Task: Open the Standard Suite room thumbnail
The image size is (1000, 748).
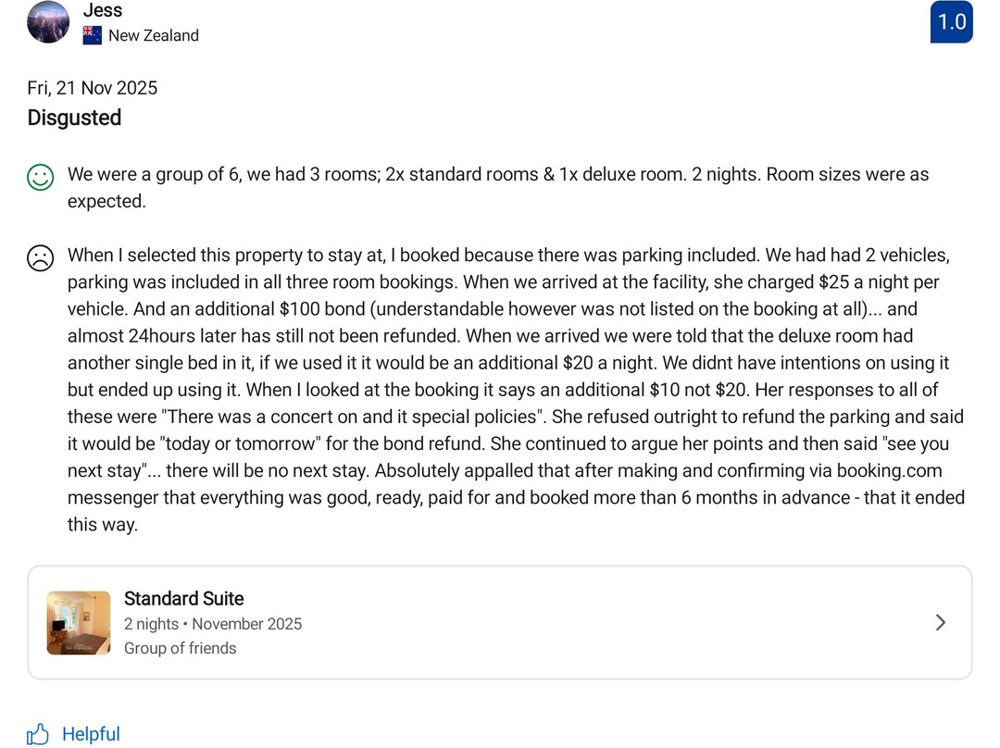Action: [x=79, y=622]
